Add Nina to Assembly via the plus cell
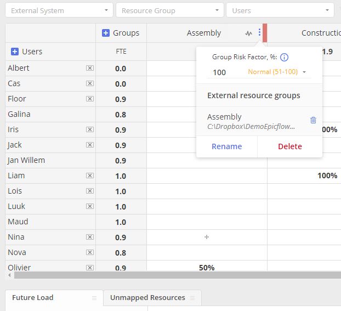 tap(207, 237)
